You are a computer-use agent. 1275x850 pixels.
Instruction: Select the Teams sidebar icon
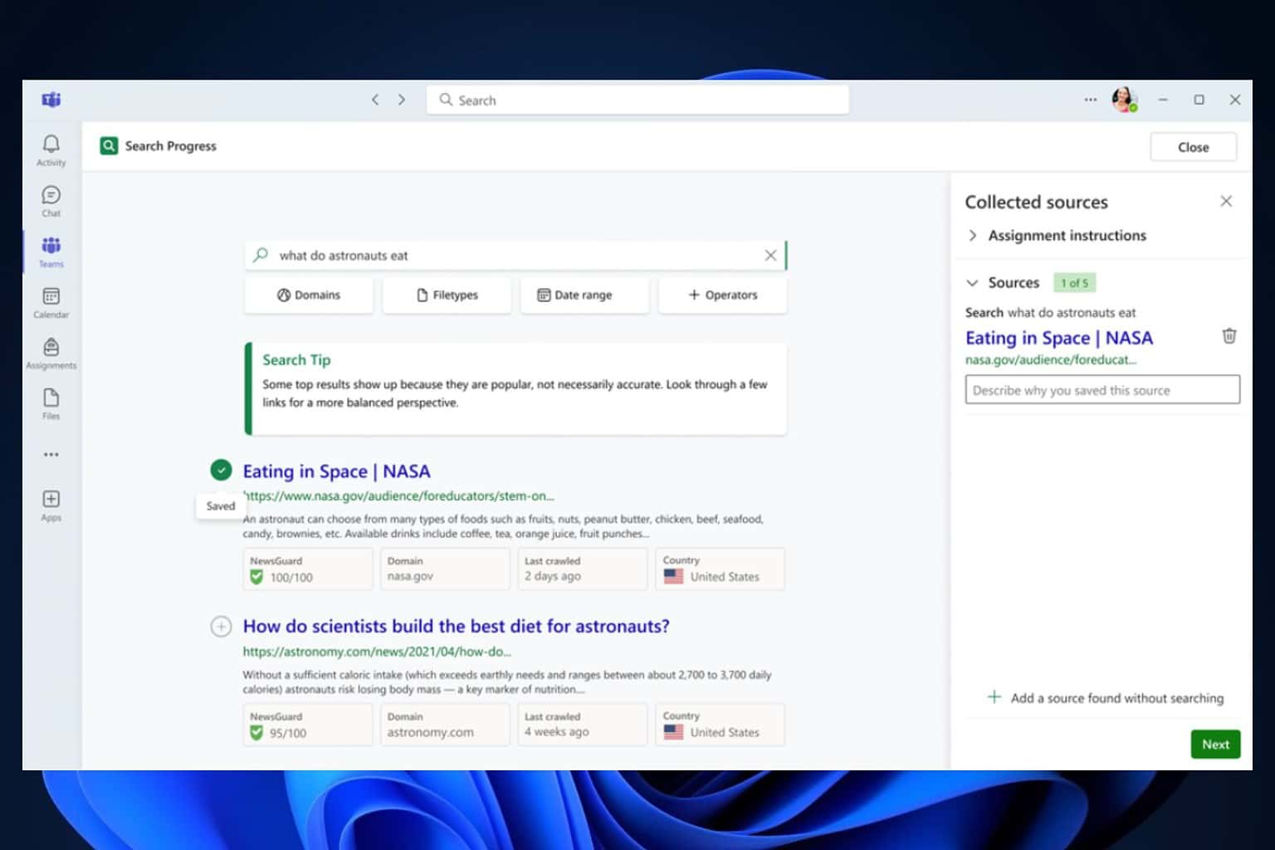[51, 252]
